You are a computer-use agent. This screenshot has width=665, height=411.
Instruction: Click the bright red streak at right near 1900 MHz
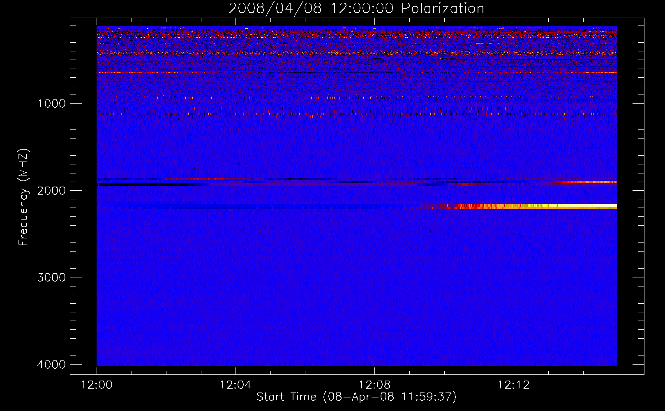588,182
